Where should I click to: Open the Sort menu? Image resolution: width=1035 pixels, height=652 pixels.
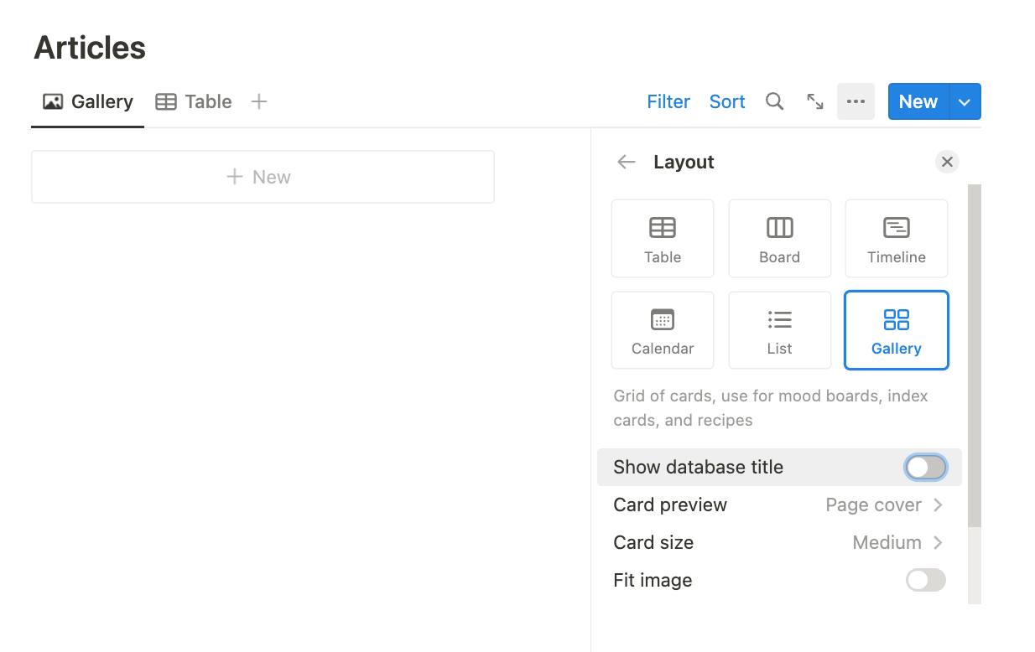727,101
